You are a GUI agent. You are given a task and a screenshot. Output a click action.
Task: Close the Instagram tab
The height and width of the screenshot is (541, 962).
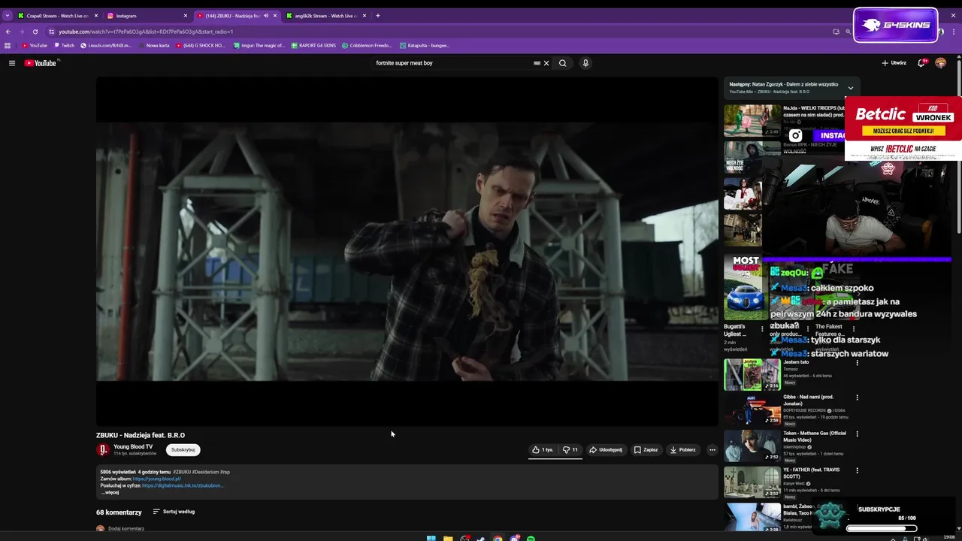coord(186,16)
